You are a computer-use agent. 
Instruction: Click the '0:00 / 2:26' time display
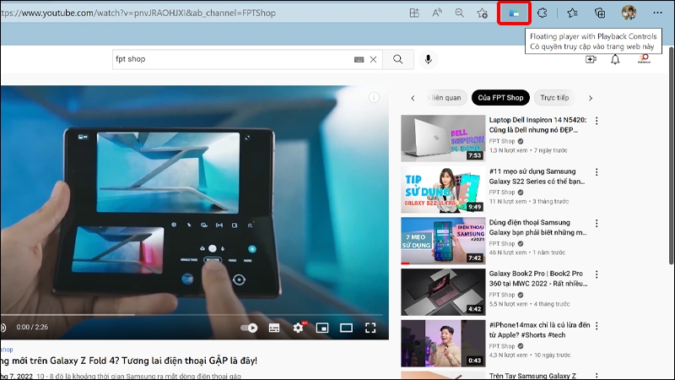[x=32, y=328]
